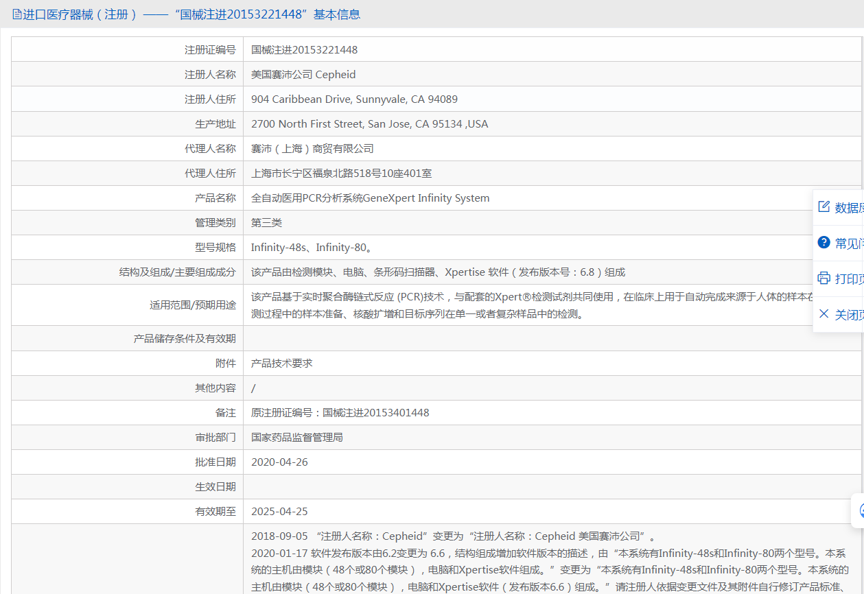Image resolution: width=864 pixels, height=594 pixels.
Task: Click the question mark help icon
Action: coord(824,243)
